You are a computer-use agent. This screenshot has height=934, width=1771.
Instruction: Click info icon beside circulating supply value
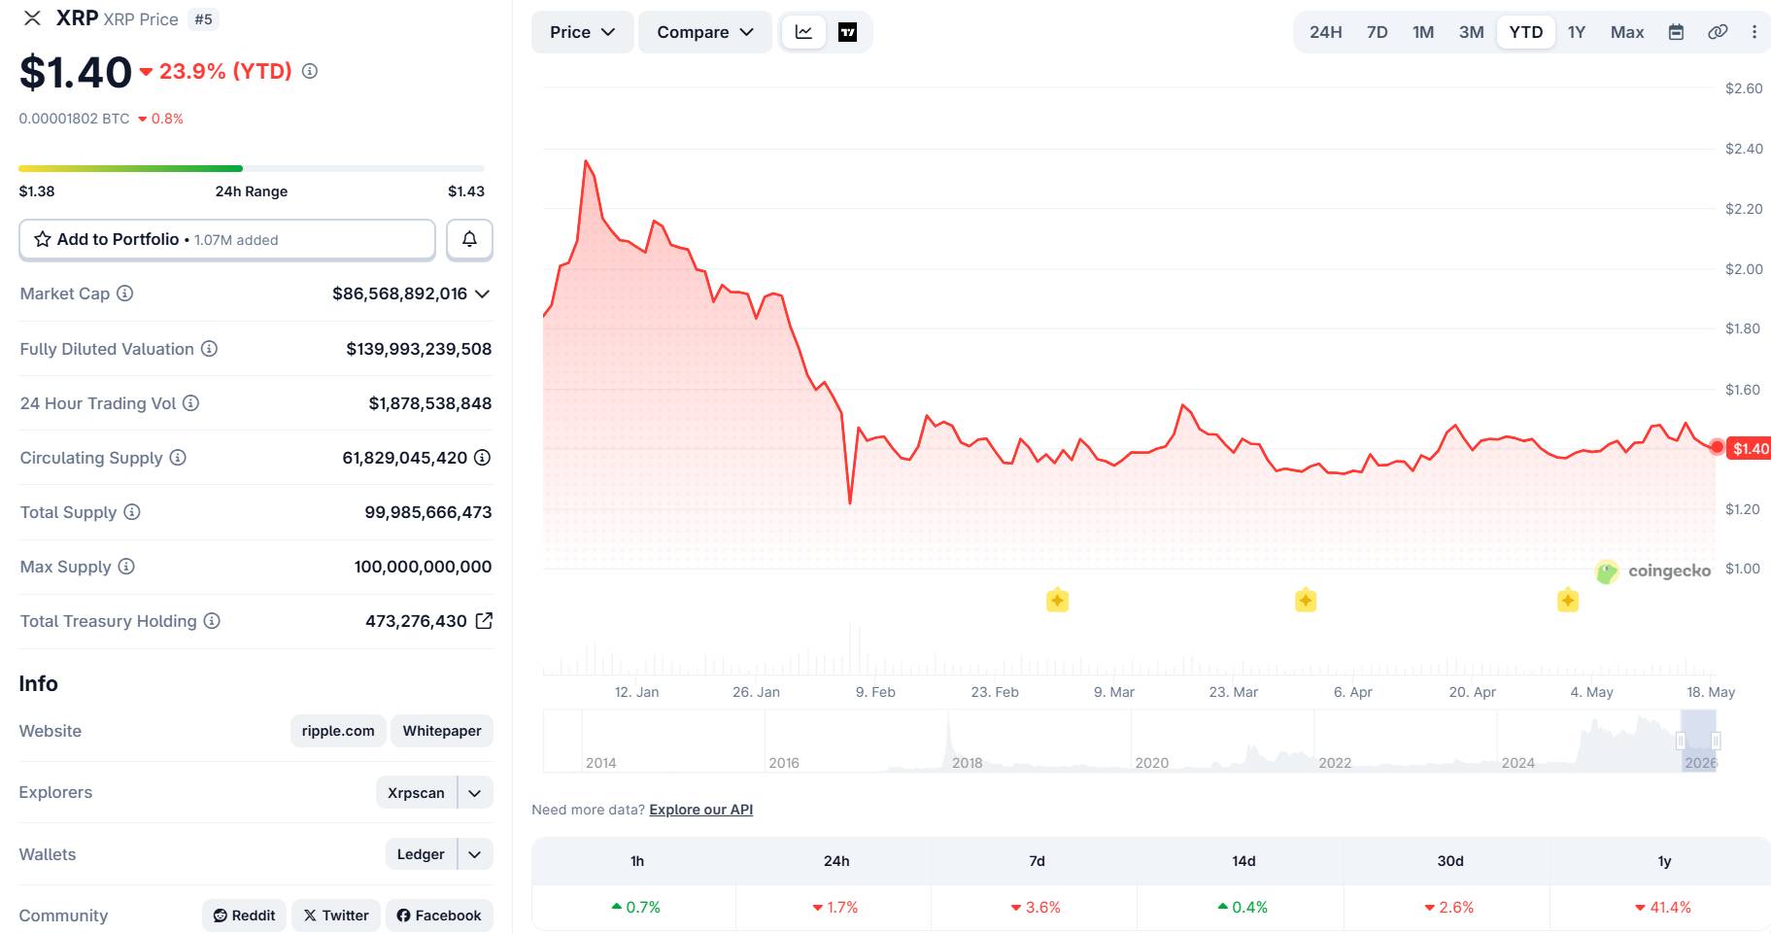482,458
